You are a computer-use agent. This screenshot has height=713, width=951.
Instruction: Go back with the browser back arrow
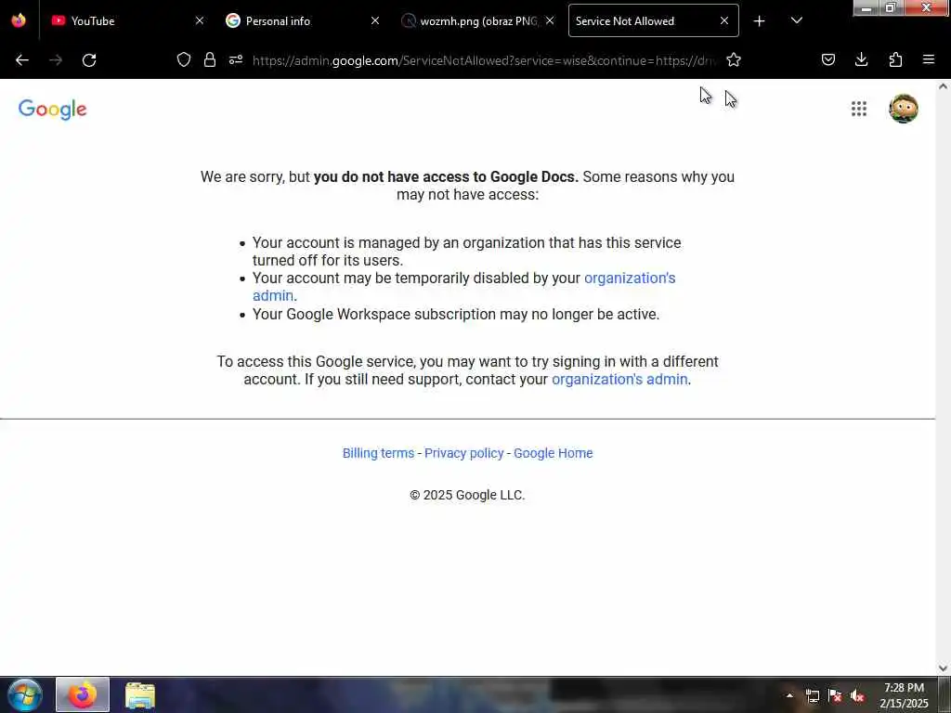click(22, 60)
